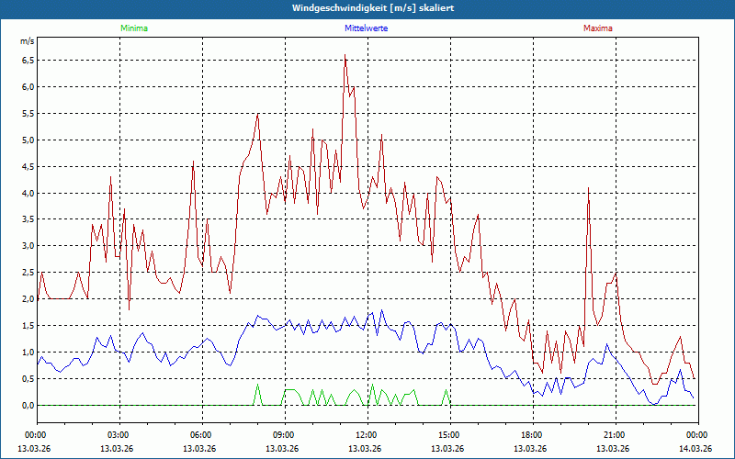Click the 15:00 time axis label

(449, 435)
